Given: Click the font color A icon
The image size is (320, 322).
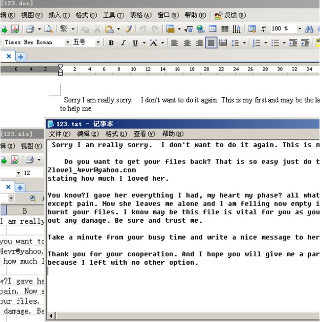Looking at the screenshot, I should [153, 43].
